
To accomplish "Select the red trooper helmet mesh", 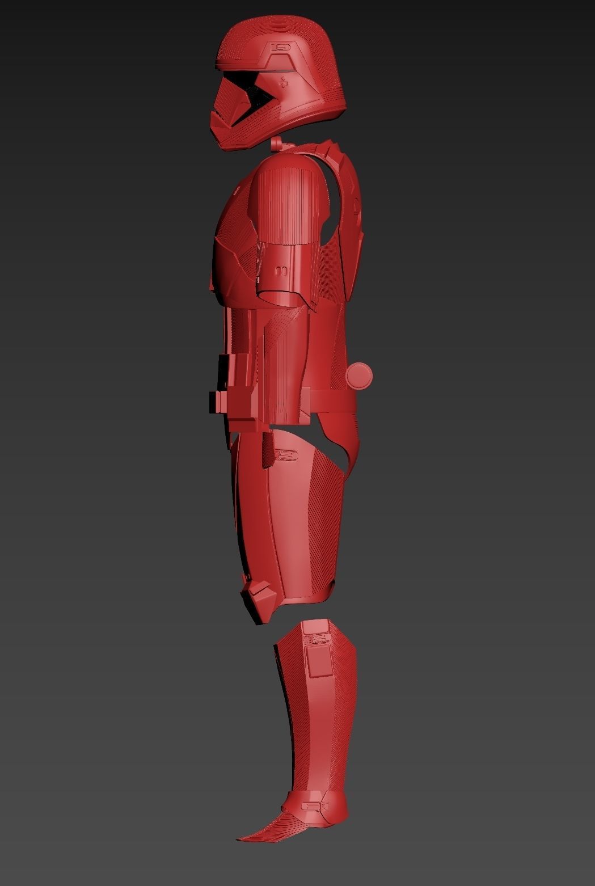I will click(278, 83).
